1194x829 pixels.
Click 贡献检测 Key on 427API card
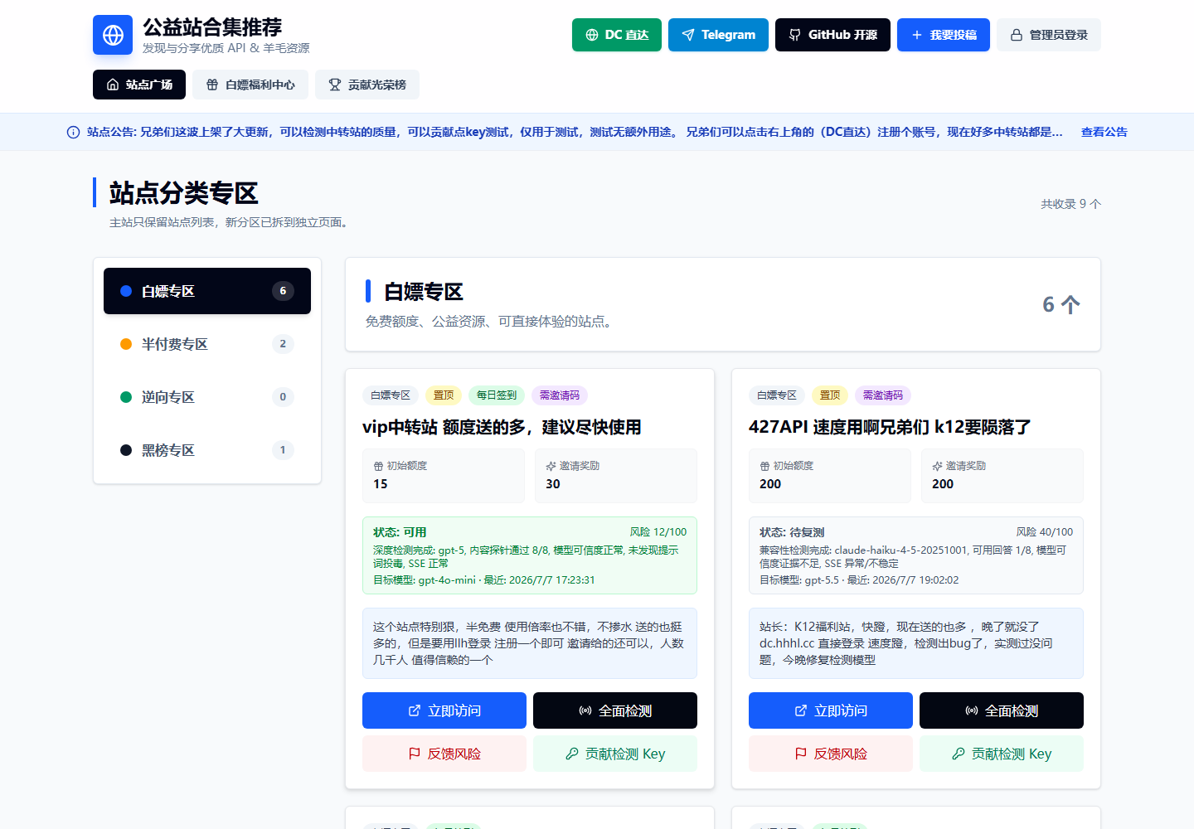click(x=1002, y=754)
